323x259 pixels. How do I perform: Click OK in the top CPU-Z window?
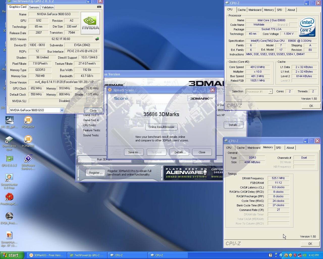[311, 106]
